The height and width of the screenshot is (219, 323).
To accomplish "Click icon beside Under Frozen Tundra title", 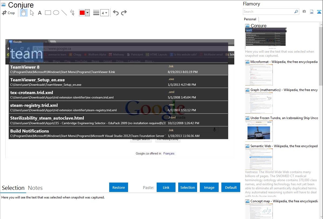I will (x=247, y=118).
